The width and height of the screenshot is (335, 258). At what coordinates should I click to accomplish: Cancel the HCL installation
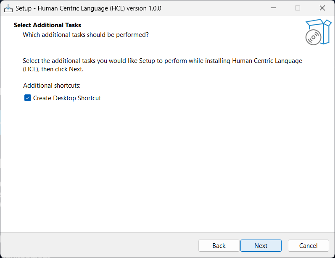coord(308,246)
